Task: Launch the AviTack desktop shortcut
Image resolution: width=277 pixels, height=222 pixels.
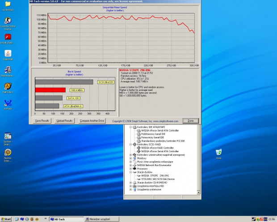Action: (x=8, y=103)
